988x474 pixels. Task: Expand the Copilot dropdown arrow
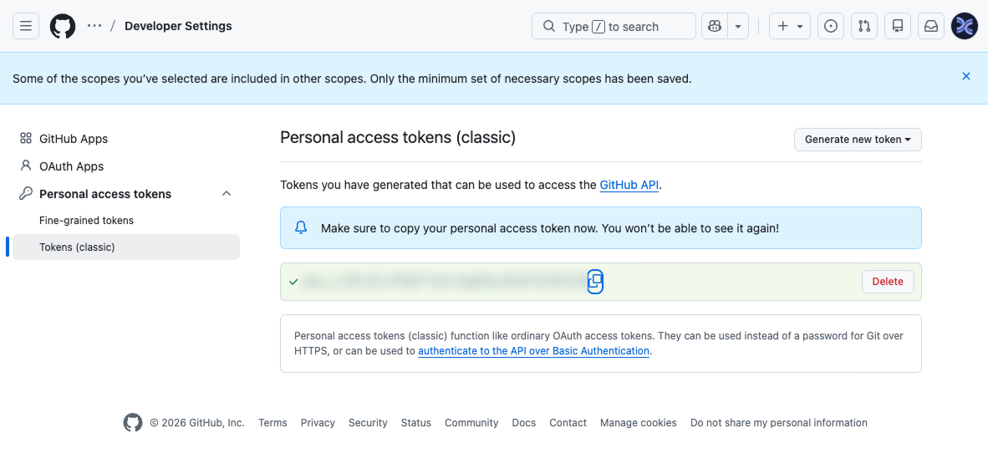738,26
